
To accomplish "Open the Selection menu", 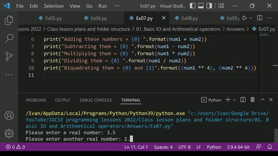I will 54,6.
